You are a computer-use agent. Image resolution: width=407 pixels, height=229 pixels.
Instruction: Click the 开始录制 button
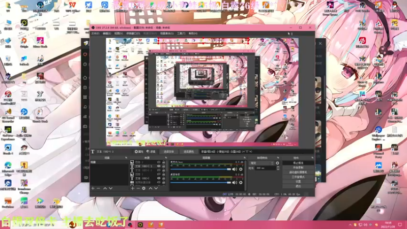298,168
